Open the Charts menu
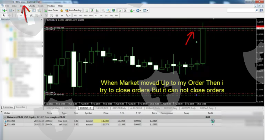This screenshot has height=140, width=265. tap(32, 6)
